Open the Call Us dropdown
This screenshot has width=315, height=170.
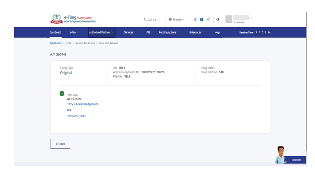click(152, 20)
